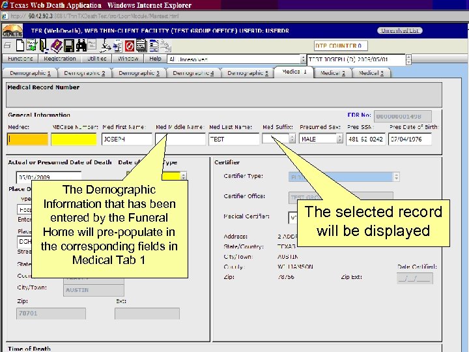Open the Registration menu
Screen dimensions: 469x352
coord(60,59)
